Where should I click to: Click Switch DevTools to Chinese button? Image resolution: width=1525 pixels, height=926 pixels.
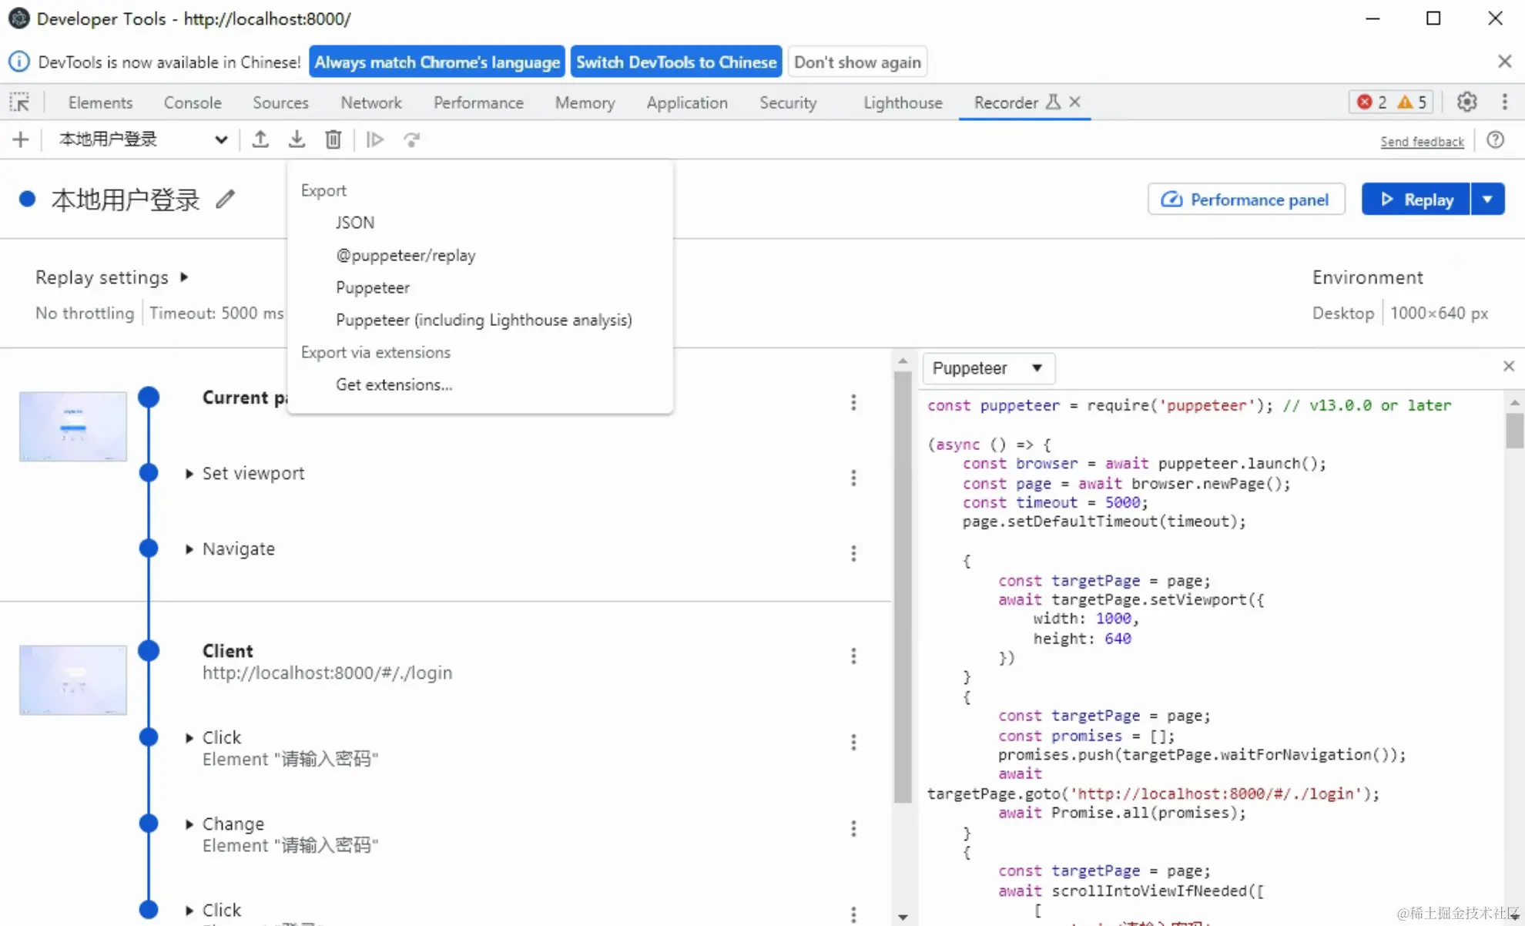point(675,62)
